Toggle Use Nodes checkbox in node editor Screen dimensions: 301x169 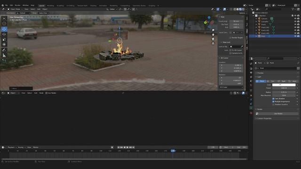[x=46, y=93]
